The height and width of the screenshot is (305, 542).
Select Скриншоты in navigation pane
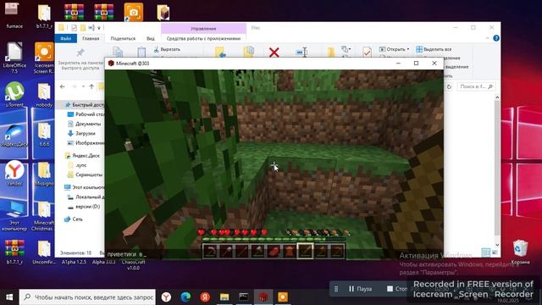86,175
